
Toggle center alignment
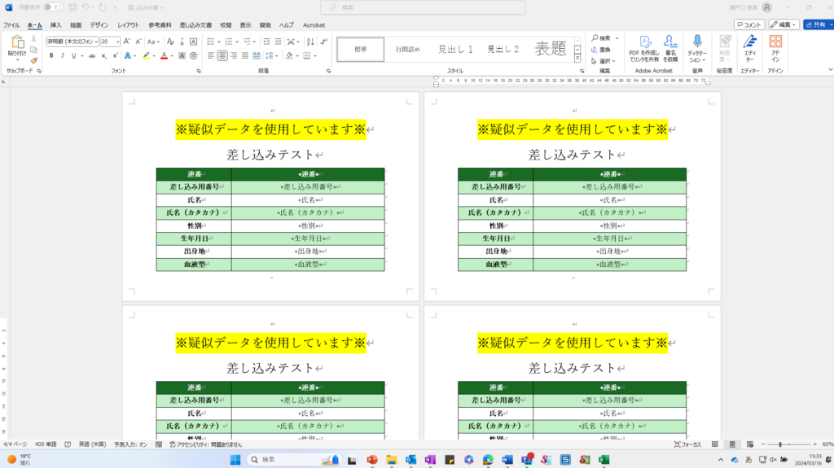[x=222, y=56]
